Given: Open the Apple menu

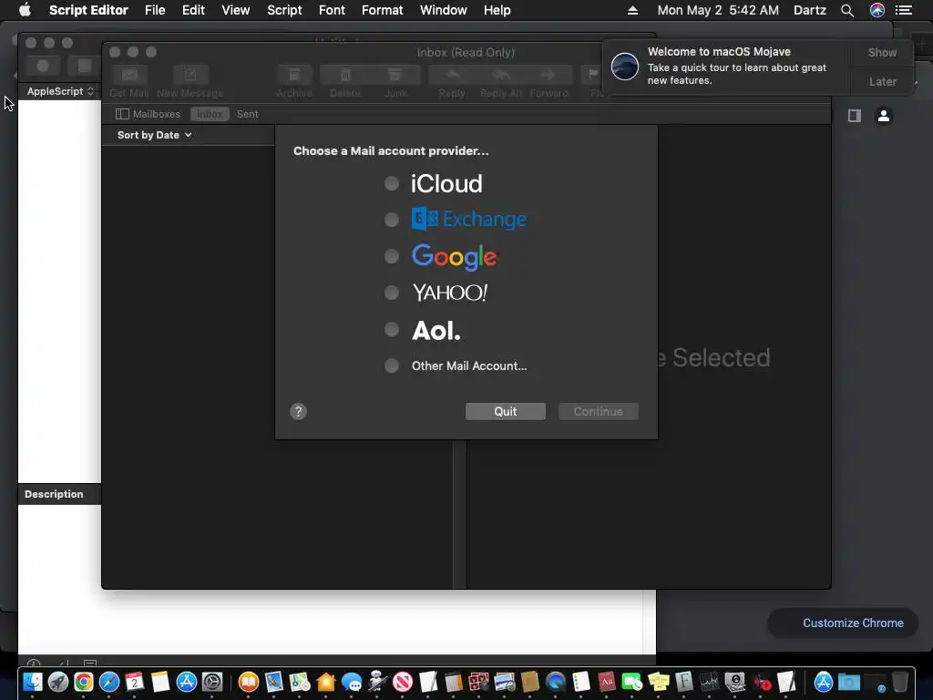Looking at the screenshot, I should [x=25, y=10].
